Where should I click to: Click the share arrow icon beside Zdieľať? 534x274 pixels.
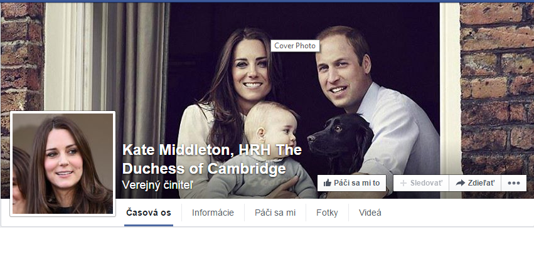pyautogui.click(x=461, y=183)
